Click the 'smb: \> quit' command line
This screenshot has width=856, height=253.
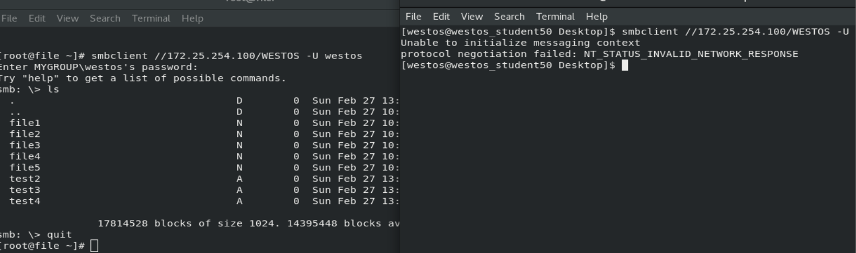[x=36, y=235]
